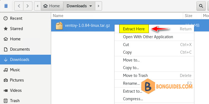Viewport: 209px width, 104px height.
Task: Go back with the left arrow button
Action: (x=19, y=6)
